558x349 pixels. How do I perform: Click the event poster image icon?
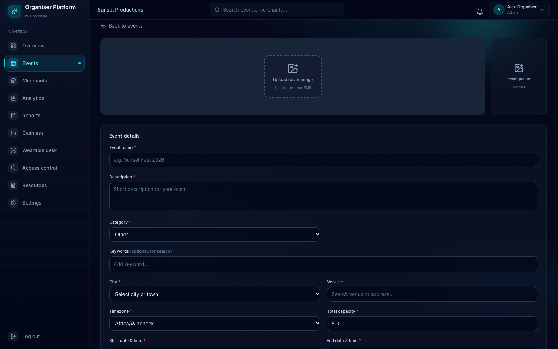pyautogui.click(x=519, y=68)
